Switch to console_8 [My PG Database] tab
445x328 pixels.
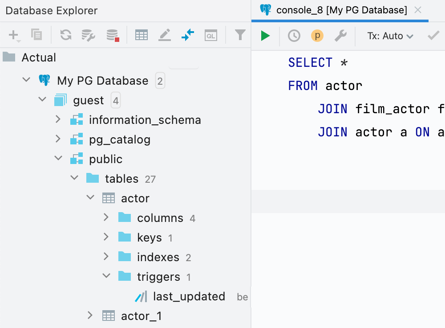pyautogui.click(x=341, y=10)
